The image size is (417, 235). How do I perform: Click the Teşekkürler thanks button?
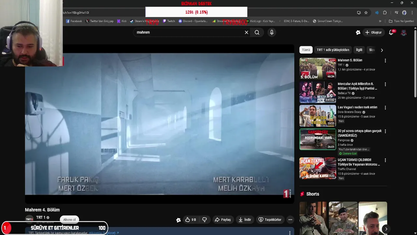point(270,220)
